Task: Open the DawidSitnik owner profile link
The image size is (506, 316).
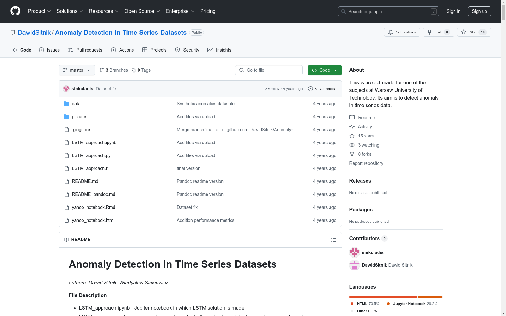Action: pyautogui.click(x=34, y=33)
